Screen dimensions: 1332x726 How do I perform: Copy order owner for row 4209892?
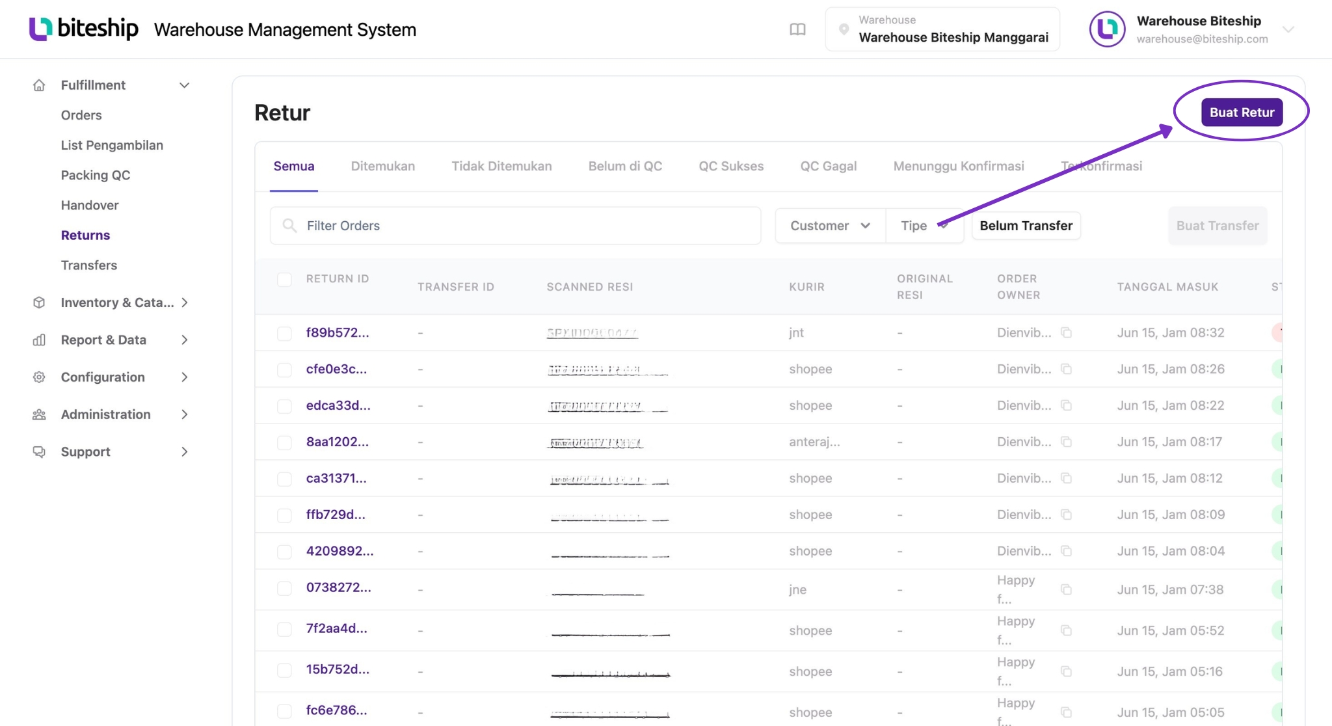(x=1066, y=551)
